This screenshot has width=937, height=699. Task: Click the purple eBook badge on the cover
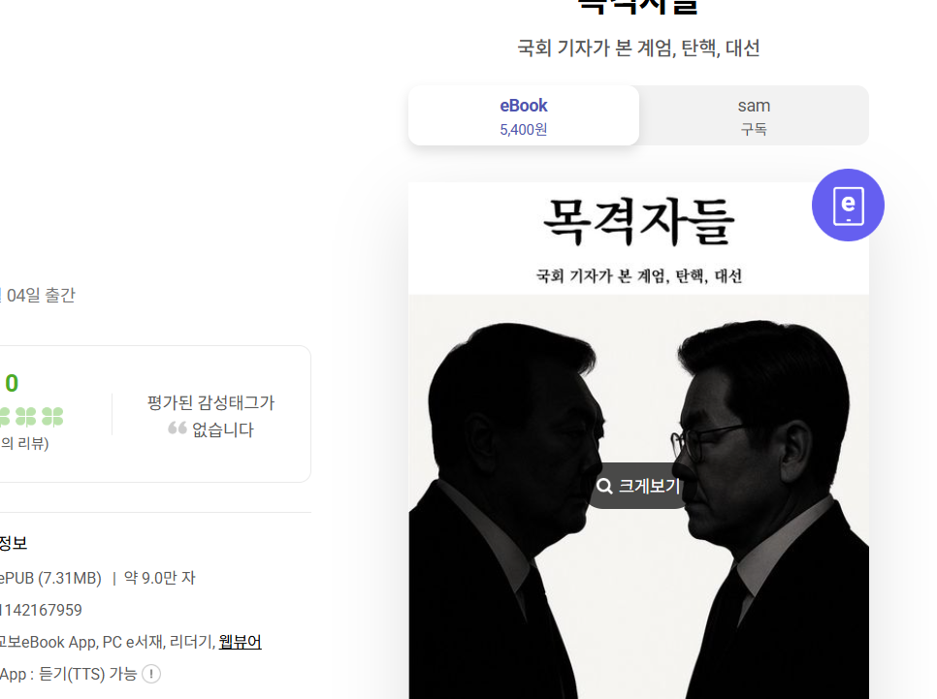coord(847,205)
